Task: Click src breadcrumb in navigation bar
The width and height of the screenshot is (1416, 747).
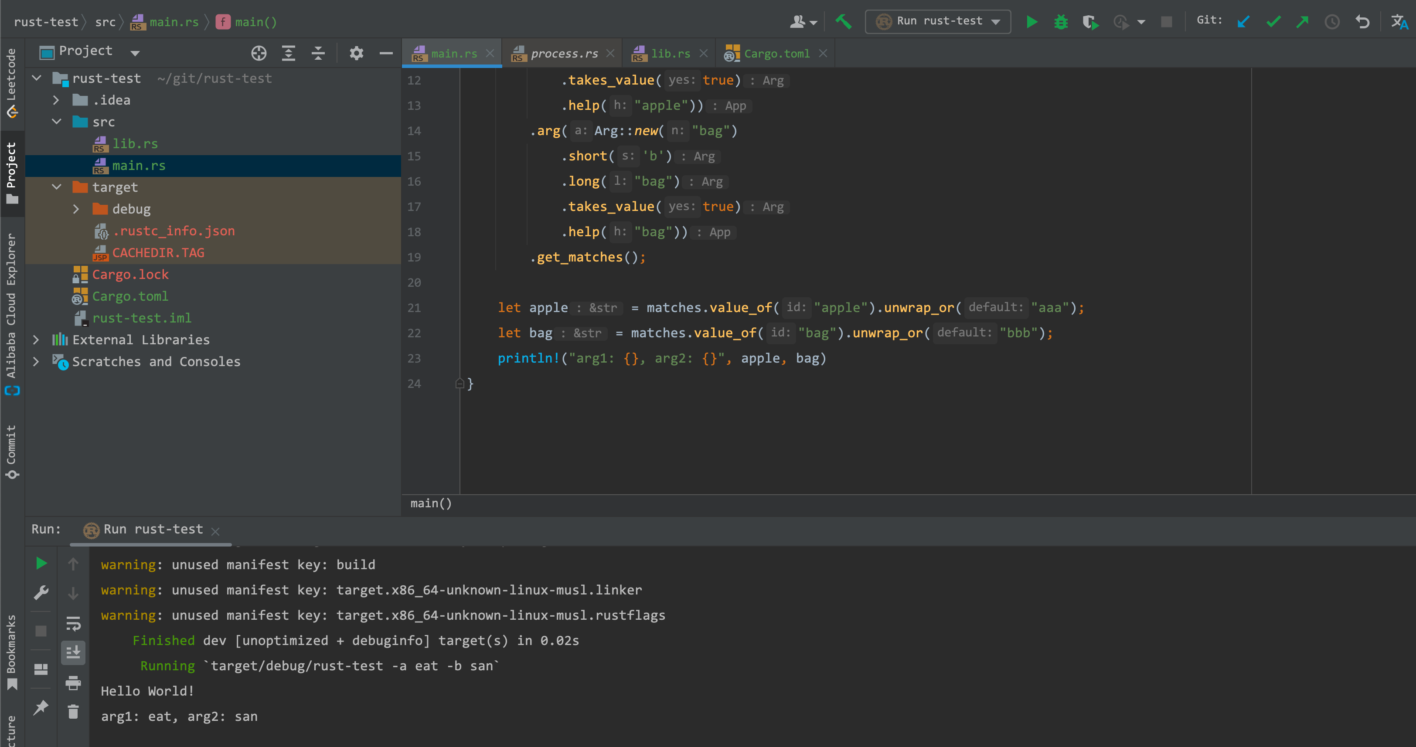Action: tap(105, 22)
